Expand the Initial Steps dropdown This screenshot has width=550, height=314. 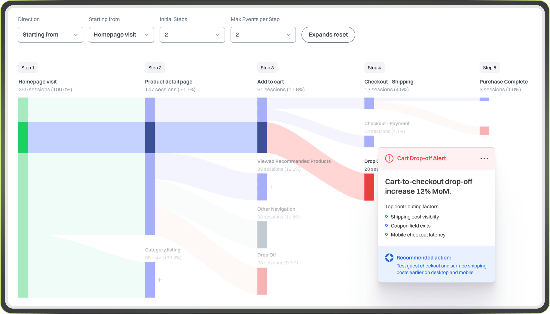coord(192,35)
